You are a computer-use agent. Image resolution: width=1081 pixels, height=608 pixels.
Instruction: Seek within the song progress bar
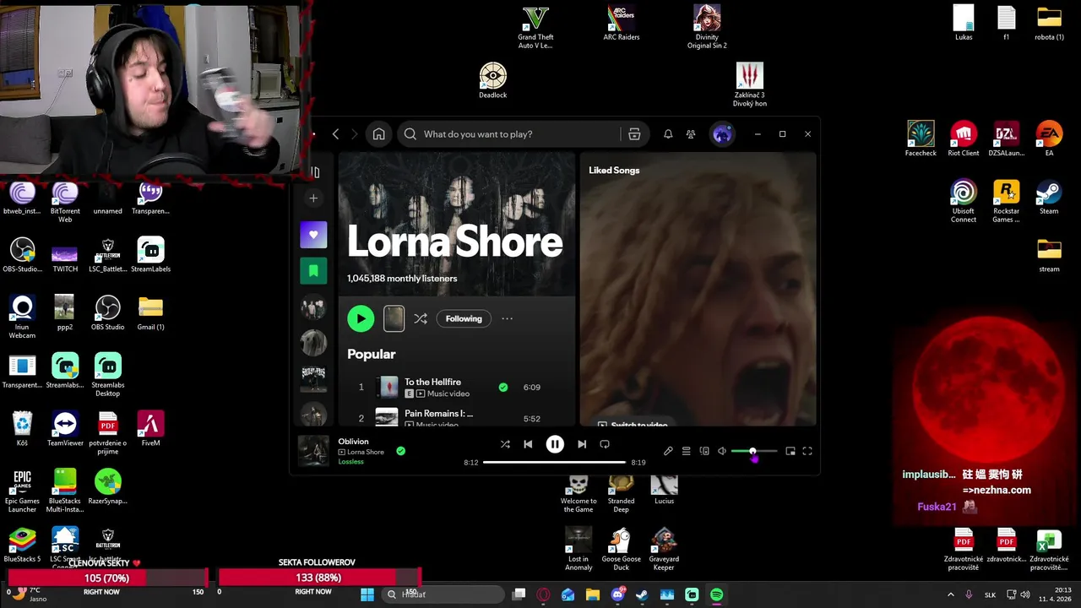555,463
